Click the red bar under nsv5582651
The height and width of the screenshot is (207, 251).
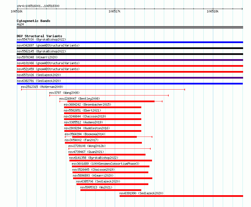point(102,113)
